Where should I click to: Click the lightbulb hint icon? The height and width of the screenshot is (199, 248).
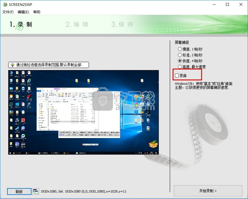click(x=12, y=65)
